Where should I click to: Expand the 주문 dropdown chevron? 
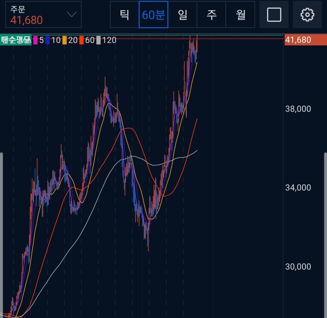(x=71, y=15)
